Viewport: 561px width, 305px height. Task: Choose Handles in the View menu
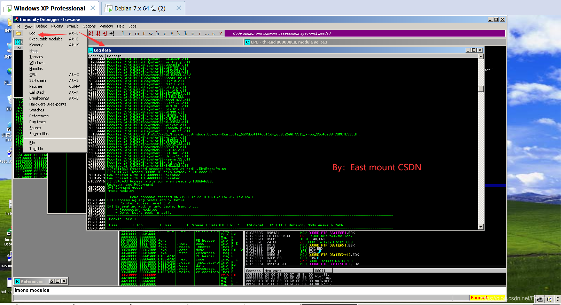55,69
